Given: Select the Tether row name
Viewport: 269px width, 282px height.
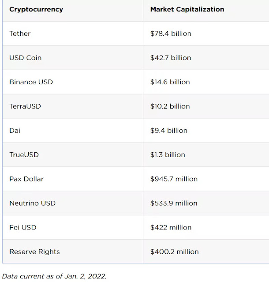Looking at the screenshot, I should pyautogui.click(x=20, y=34).
